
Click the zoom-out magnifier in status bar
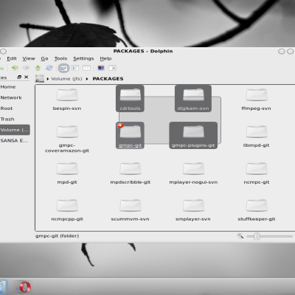pos(240,236)
